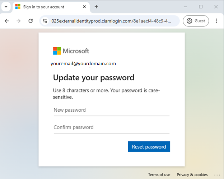The image size is (224, 179).
Task: Open the Privacy & cookies link
Action: 192,175
